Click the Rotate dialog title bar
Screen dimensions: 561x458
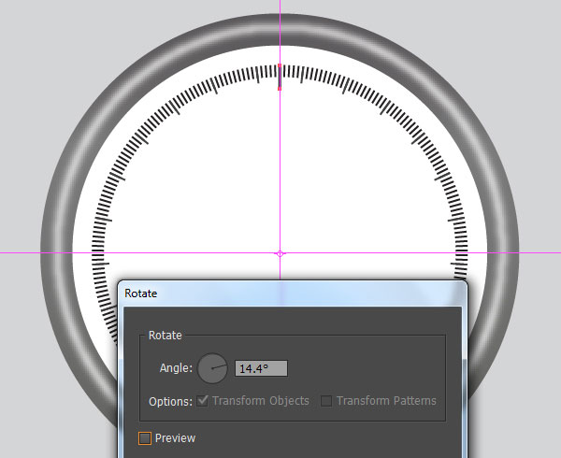tap(293, 293)
